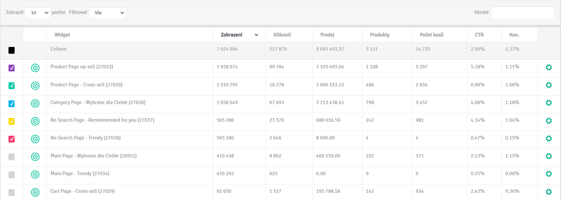Toggle sort arrow on Zobrazení column

(256, 35)
